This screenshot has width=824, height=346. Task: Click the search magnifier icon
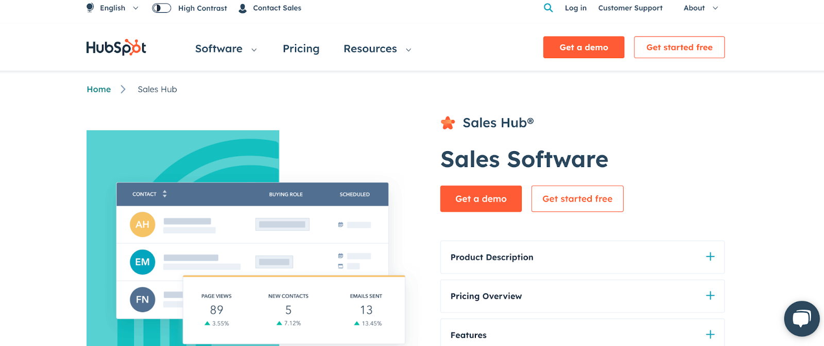[548, 8]
